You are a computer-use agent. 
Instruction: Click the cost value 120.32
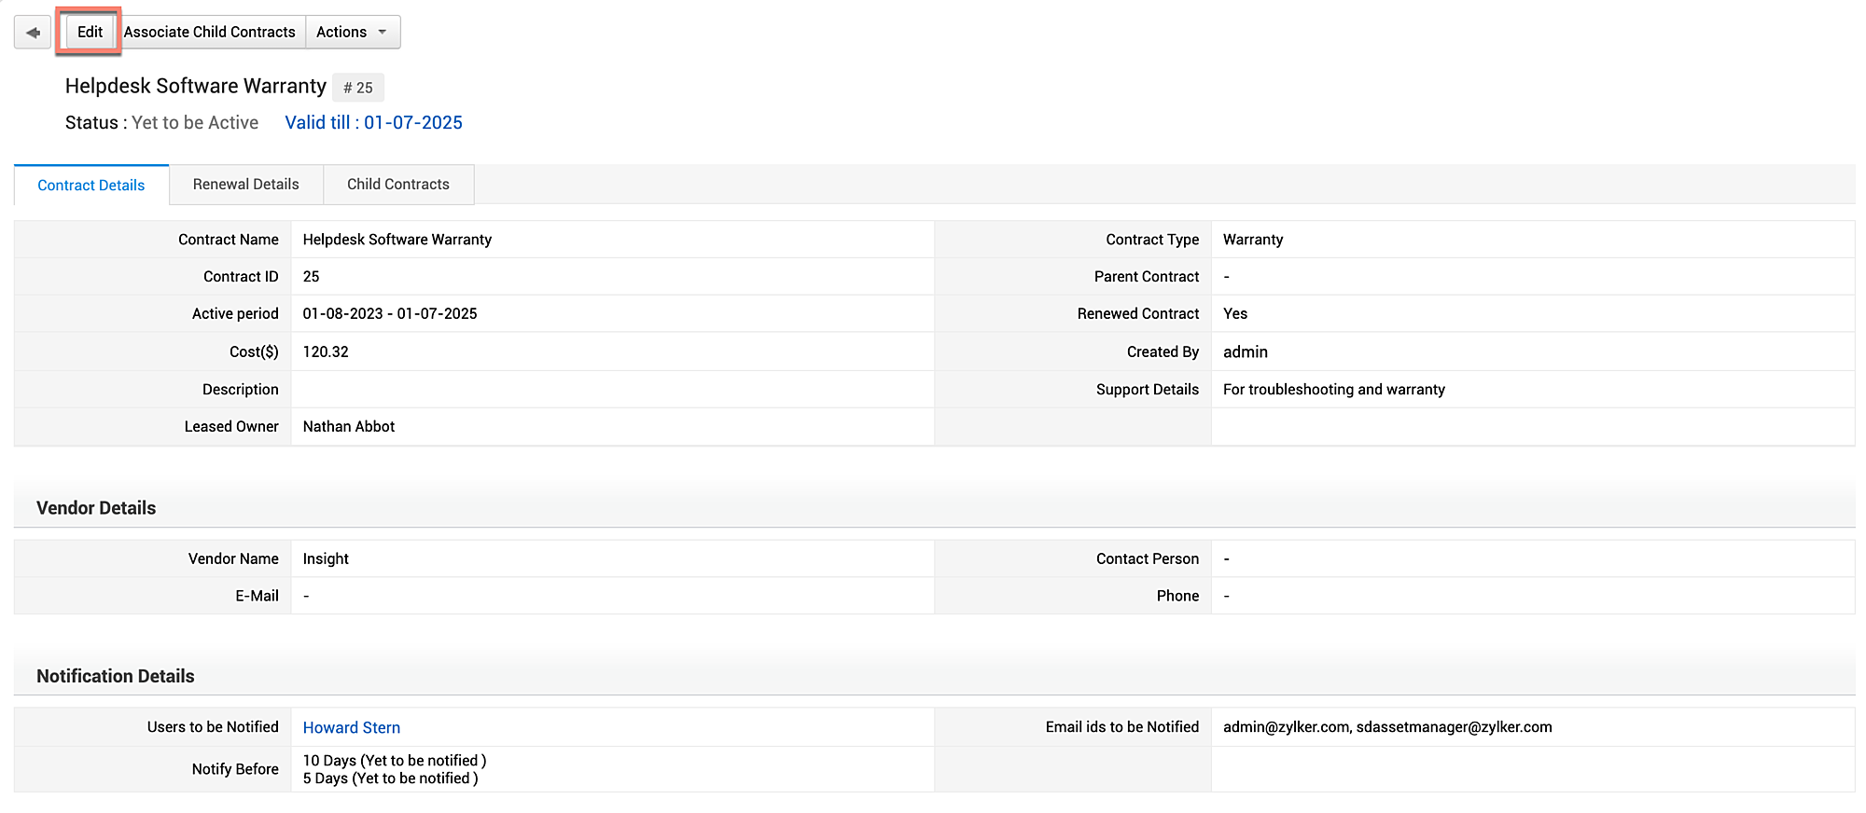coord(326,351)
